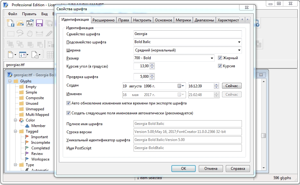
Task: Increase the Курсив угол value by one step
Action: coord(152,64)
